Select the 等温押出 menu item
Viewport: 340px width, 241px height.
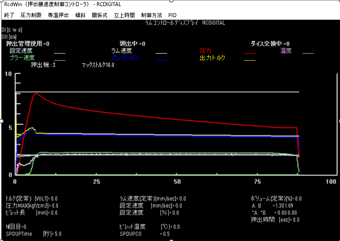click(58, 15)
